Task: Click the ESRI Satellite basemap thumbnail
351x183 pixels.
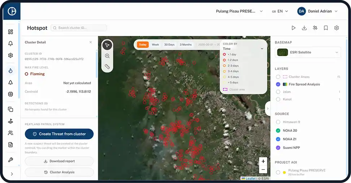Action: pos(282,52)
